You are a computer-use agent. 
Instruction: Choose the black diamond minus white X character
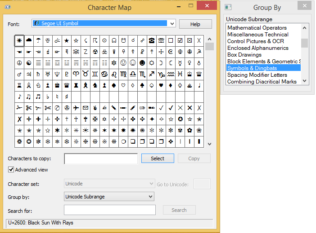point(171,142)
